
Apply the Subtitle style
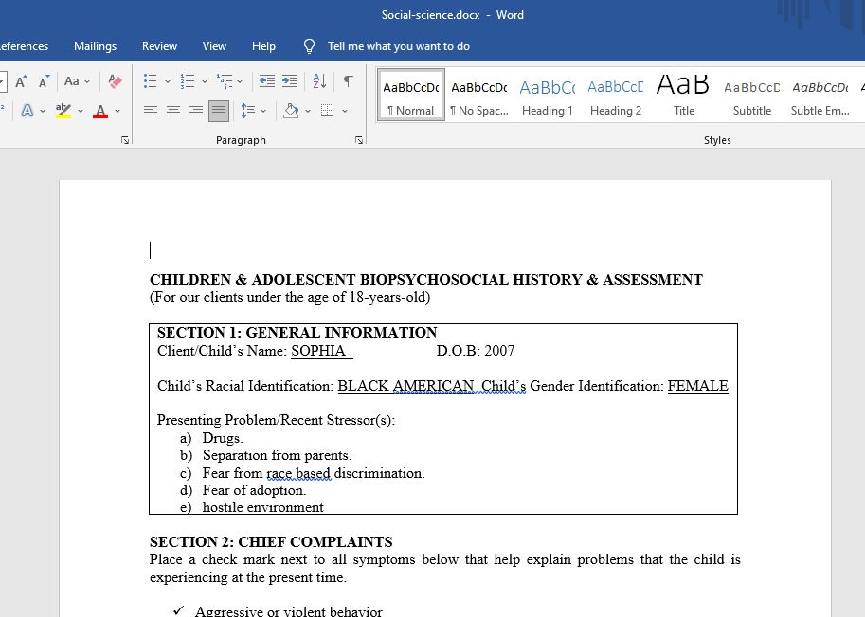click(x=752, y=95)
